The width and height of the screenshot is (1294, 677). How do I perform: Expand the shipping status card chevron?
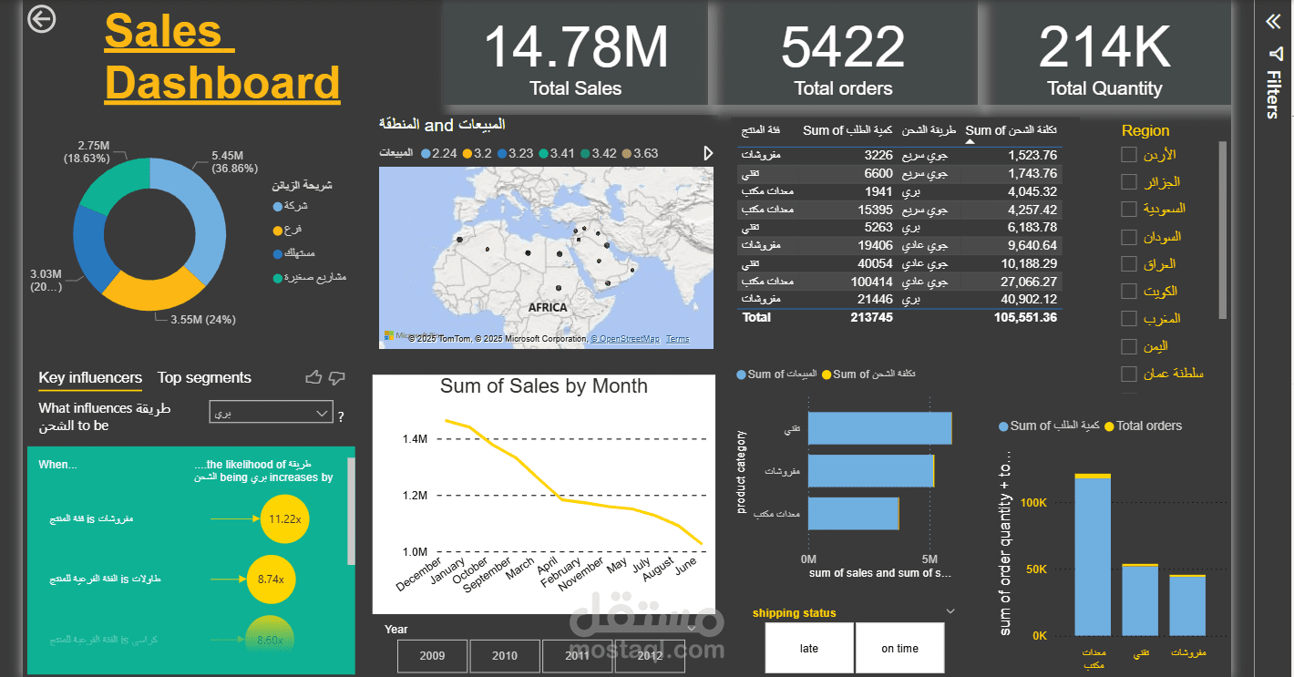tap(950, 610)
